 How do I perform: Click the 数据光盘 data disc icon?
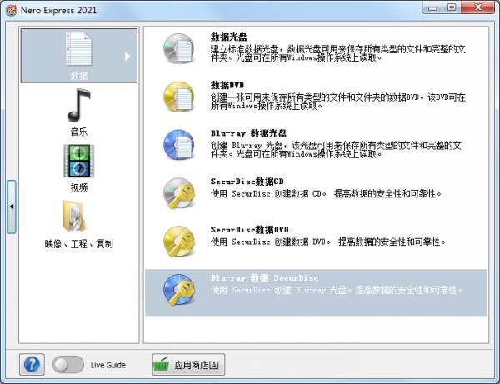(178, 48)
